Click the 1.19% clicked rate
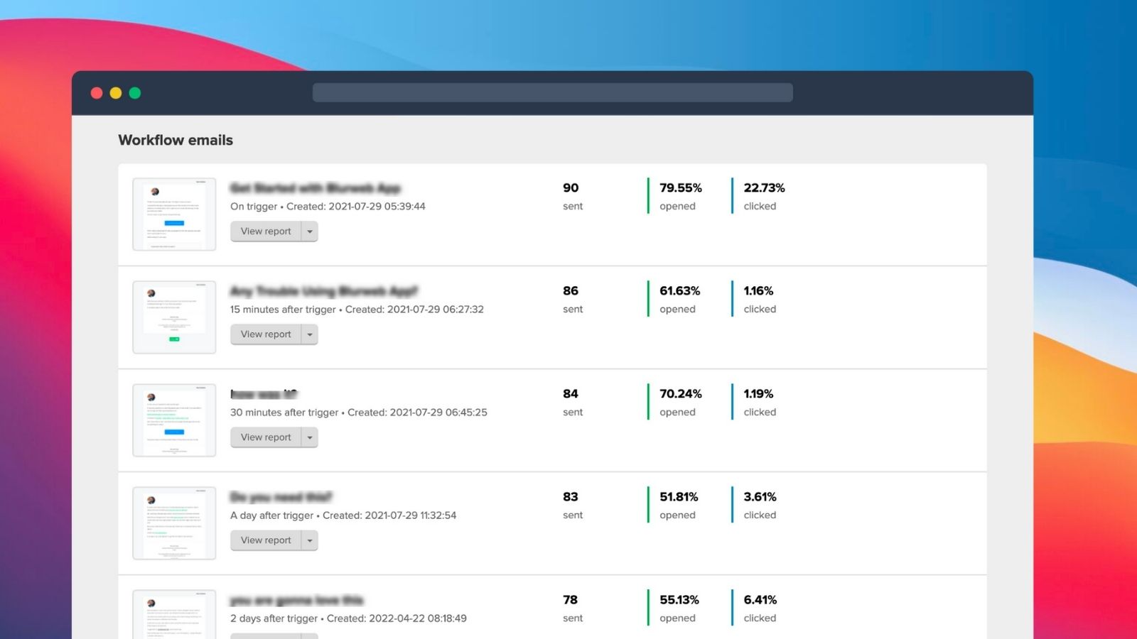 tap(758, 394)
